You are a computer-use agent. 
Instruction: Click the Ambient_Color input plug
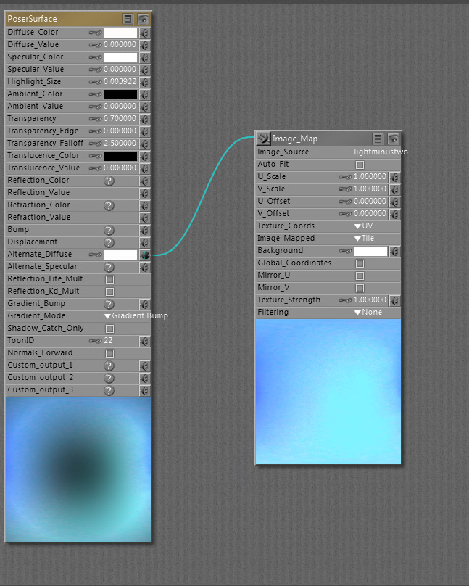tap(144, 94)
